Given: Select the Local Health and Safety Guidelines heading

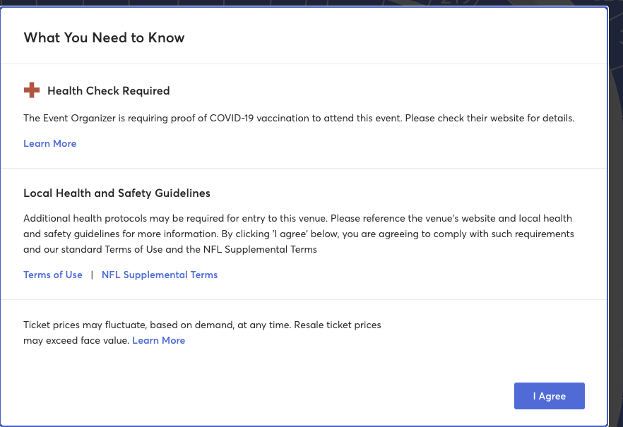Looking at the screenshot, I should 117,193.
